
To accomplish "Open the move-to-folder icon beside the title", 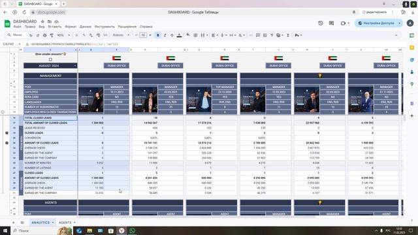I will 50,22.
